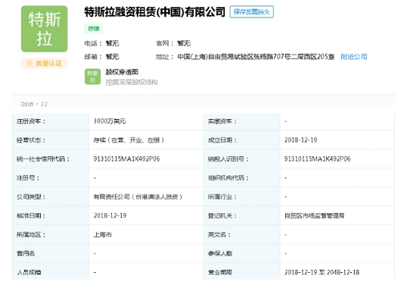Click the 电话 value 暂无
Image resolution: width=406 pixels, height=297 pixels.
pyautogui.click(x=112, y=43)
